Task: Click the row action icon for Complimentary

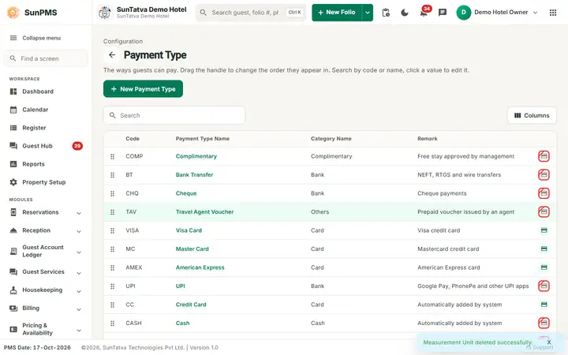Action: tap(544, 156)
